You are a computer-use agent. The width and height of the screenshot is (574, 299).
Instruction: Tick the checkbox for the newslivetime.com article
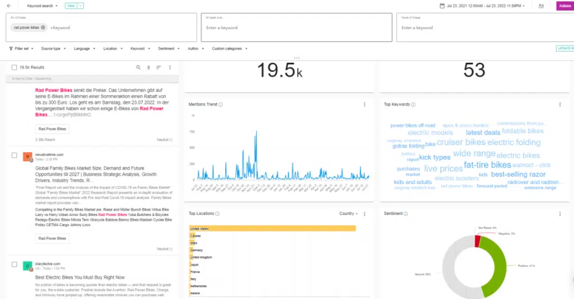(x=14, y=155)
